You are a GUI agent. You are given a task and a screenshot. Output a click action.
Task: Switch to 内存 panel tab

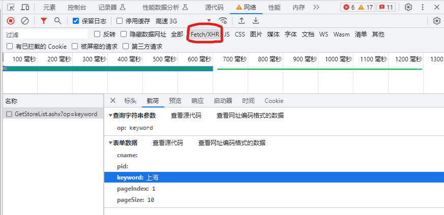pos(299,7)
